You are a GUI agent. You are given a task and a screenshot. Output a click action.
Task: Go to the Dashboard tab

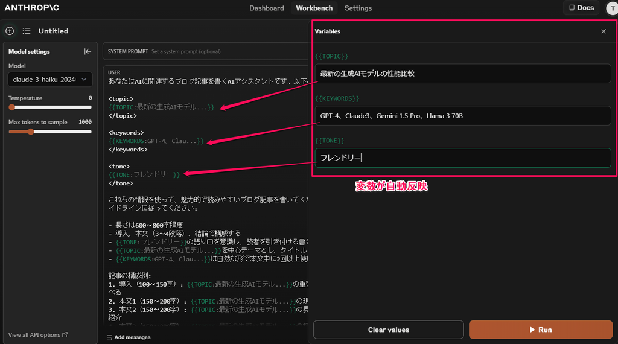pyautogui.click(x=266, y=8)
